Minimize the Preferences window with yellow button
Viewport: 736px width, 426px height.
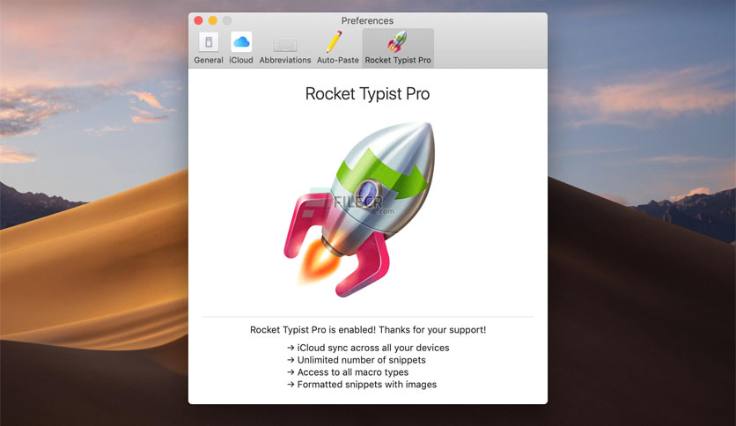213,20
